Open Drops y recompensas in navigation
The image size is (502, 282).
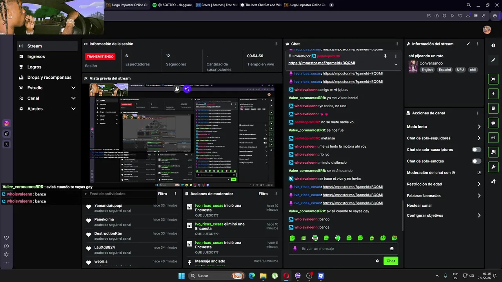click(x=47, y=78)
